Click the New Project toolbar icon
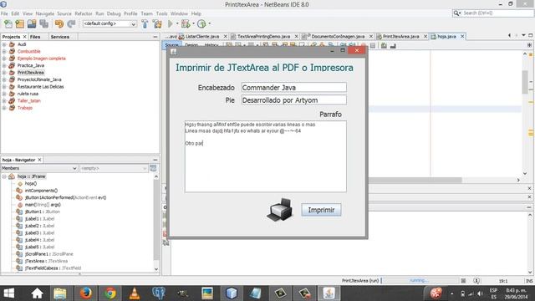 pos(20,24)
